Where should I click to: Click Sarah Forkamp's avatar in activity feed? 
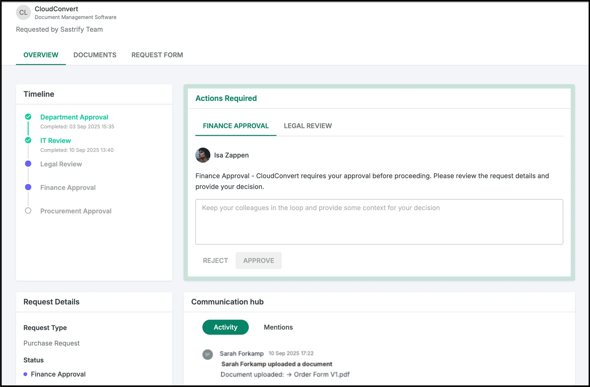coord(207,354)
